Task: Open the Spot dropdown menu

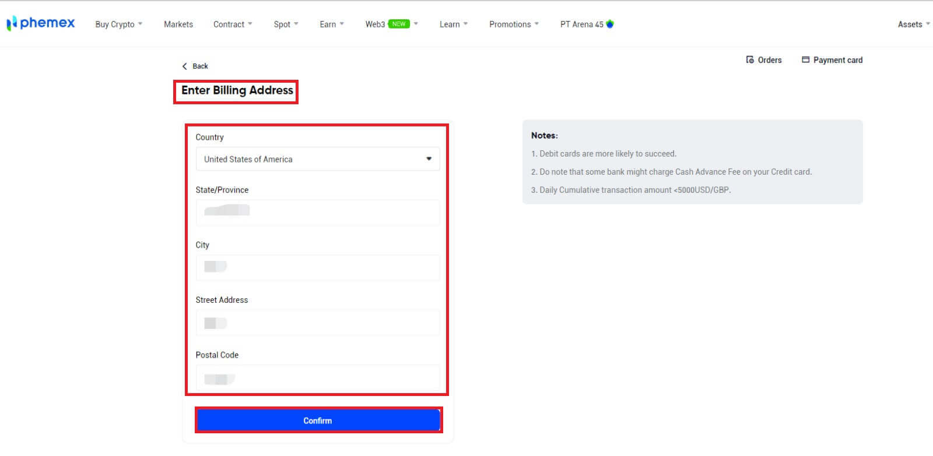Action: pyautogui.click(x=286, y=24)
